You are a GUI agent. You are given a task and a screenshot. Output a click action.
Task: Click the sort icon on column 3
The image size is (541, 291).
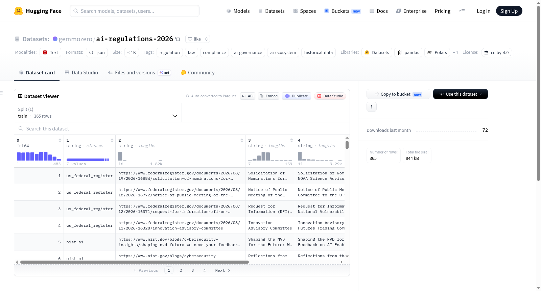tap(291, 140)
